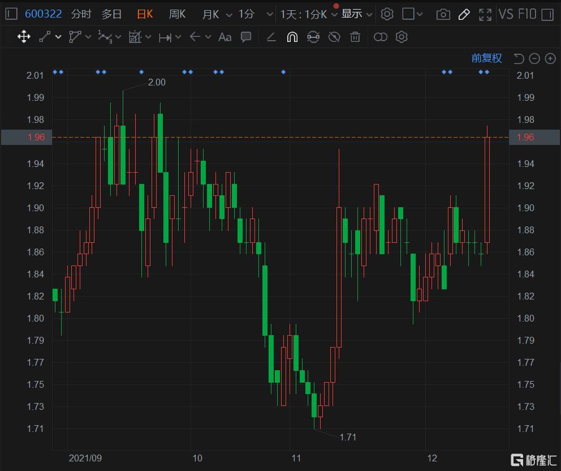Click the 1.71 low price label

(x=348, y=438)
